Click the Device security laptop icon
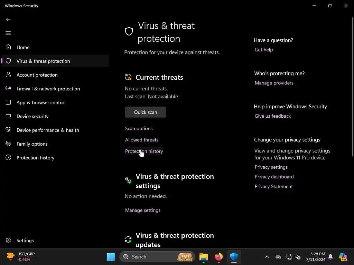354x265 pixels. pos(8,116)
